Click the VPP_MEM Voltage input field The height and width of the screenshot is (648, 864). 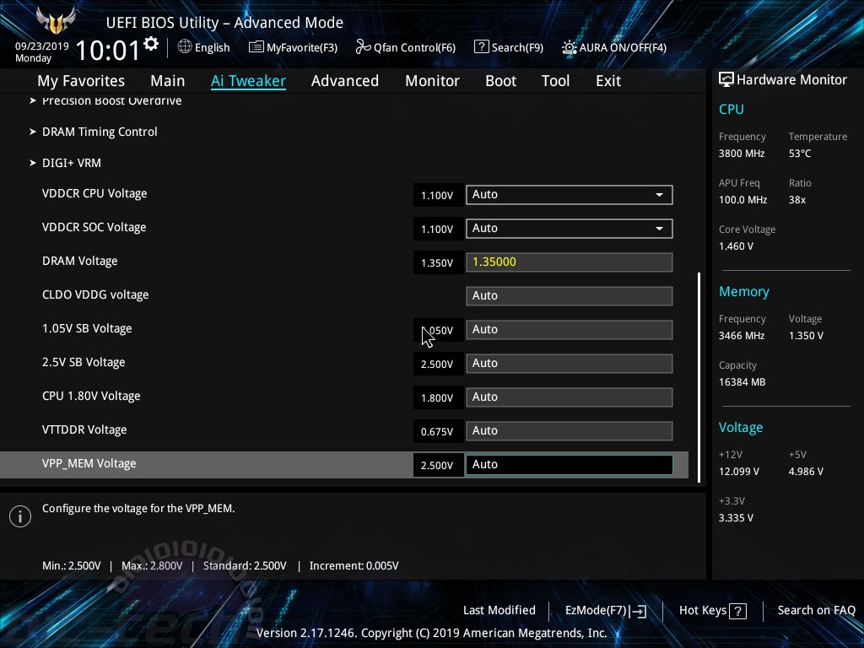coord(570,465)
